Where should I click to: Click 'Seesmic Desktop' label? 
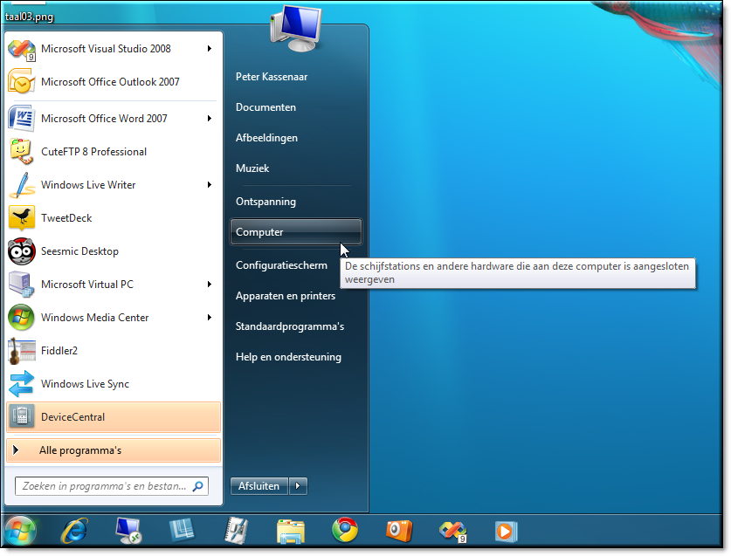pyautogui.click(x=79, y=251)
